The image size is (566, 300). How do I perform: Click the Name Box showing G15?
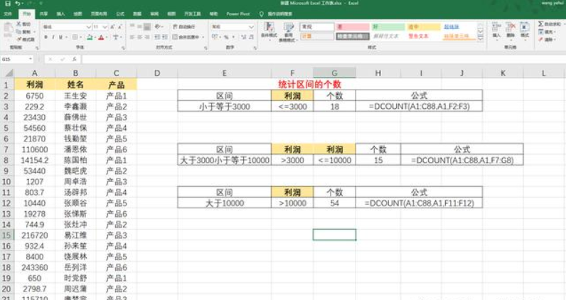[17, 59]
